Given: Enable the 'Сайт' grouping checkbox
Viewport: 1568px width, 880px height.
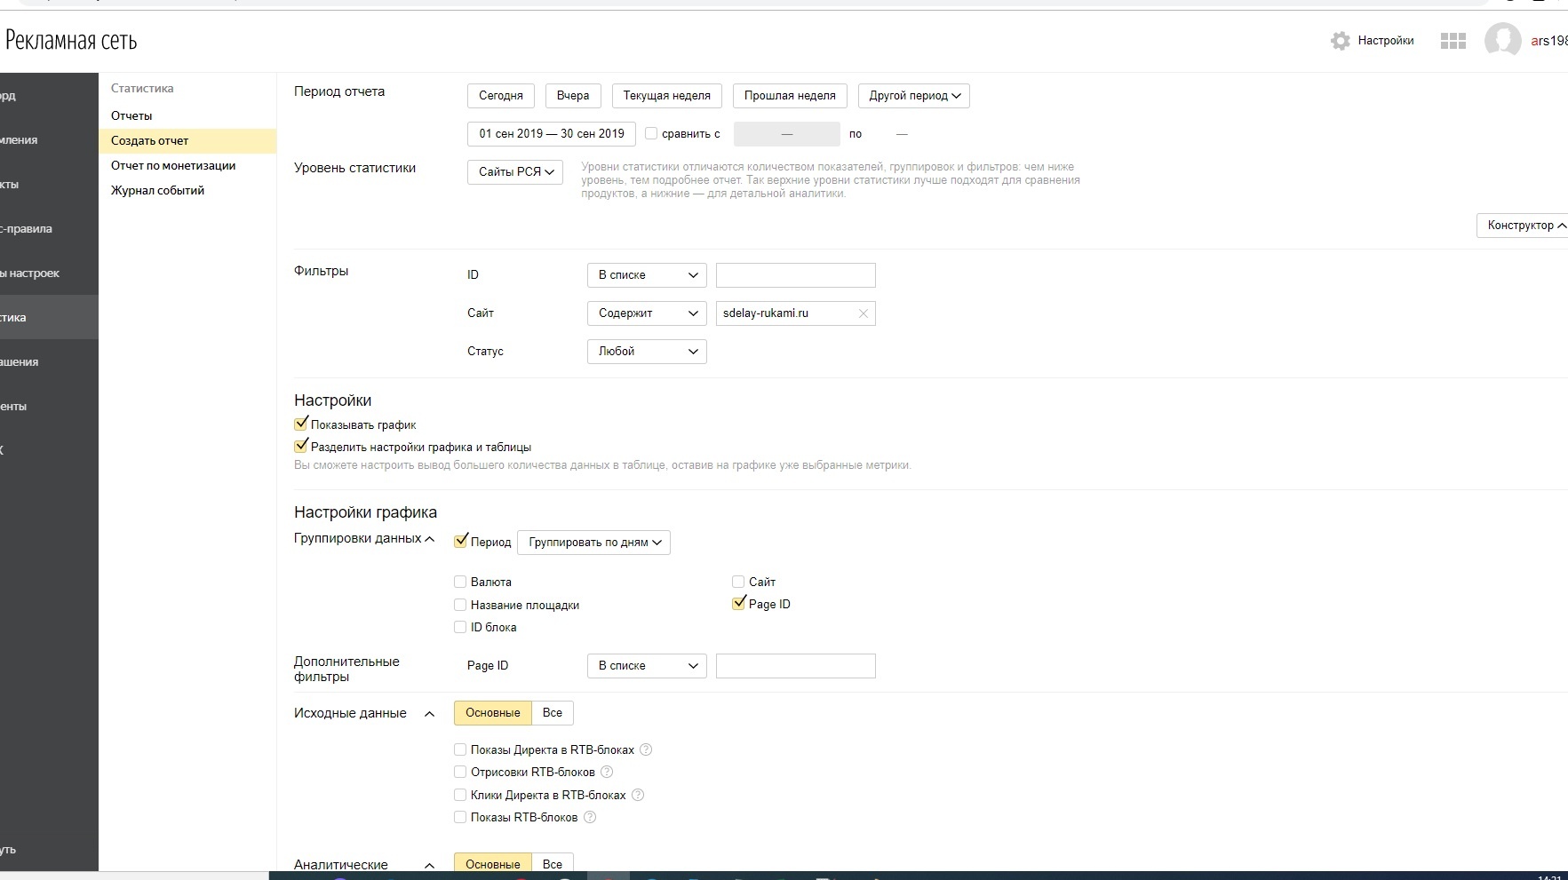Looking at the screenshot, I should (738, 582).
